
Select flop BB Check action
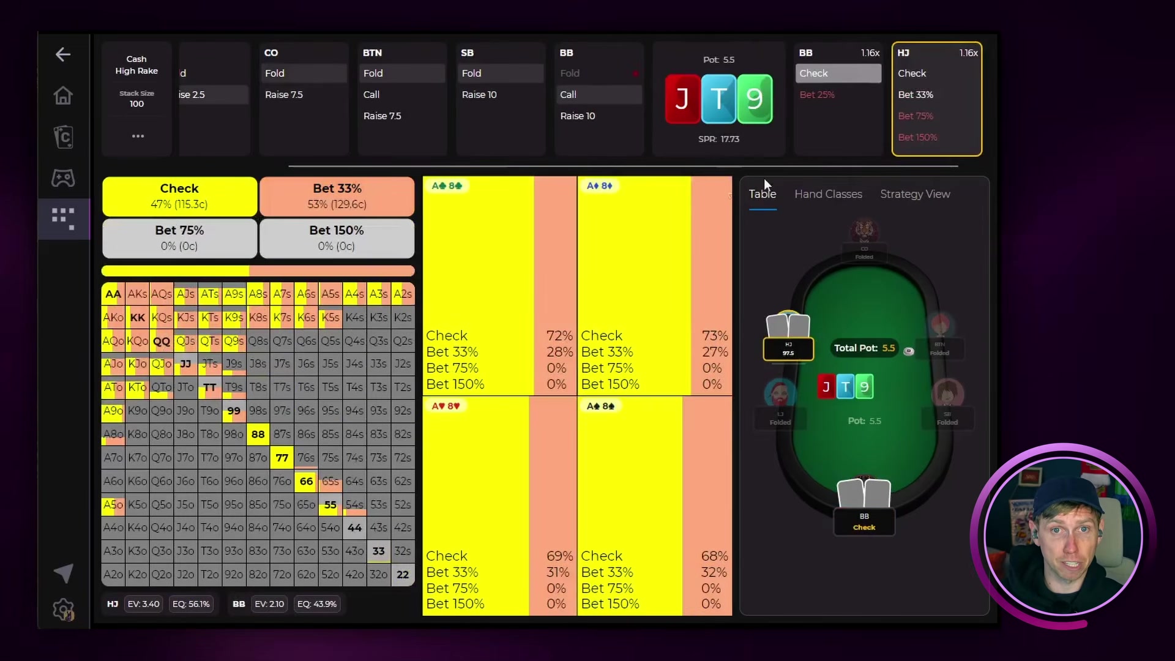(x=838, y=73)
